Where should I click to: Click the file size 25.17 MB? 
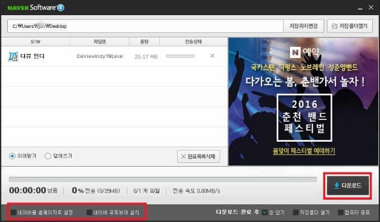(x=146, y=56)
